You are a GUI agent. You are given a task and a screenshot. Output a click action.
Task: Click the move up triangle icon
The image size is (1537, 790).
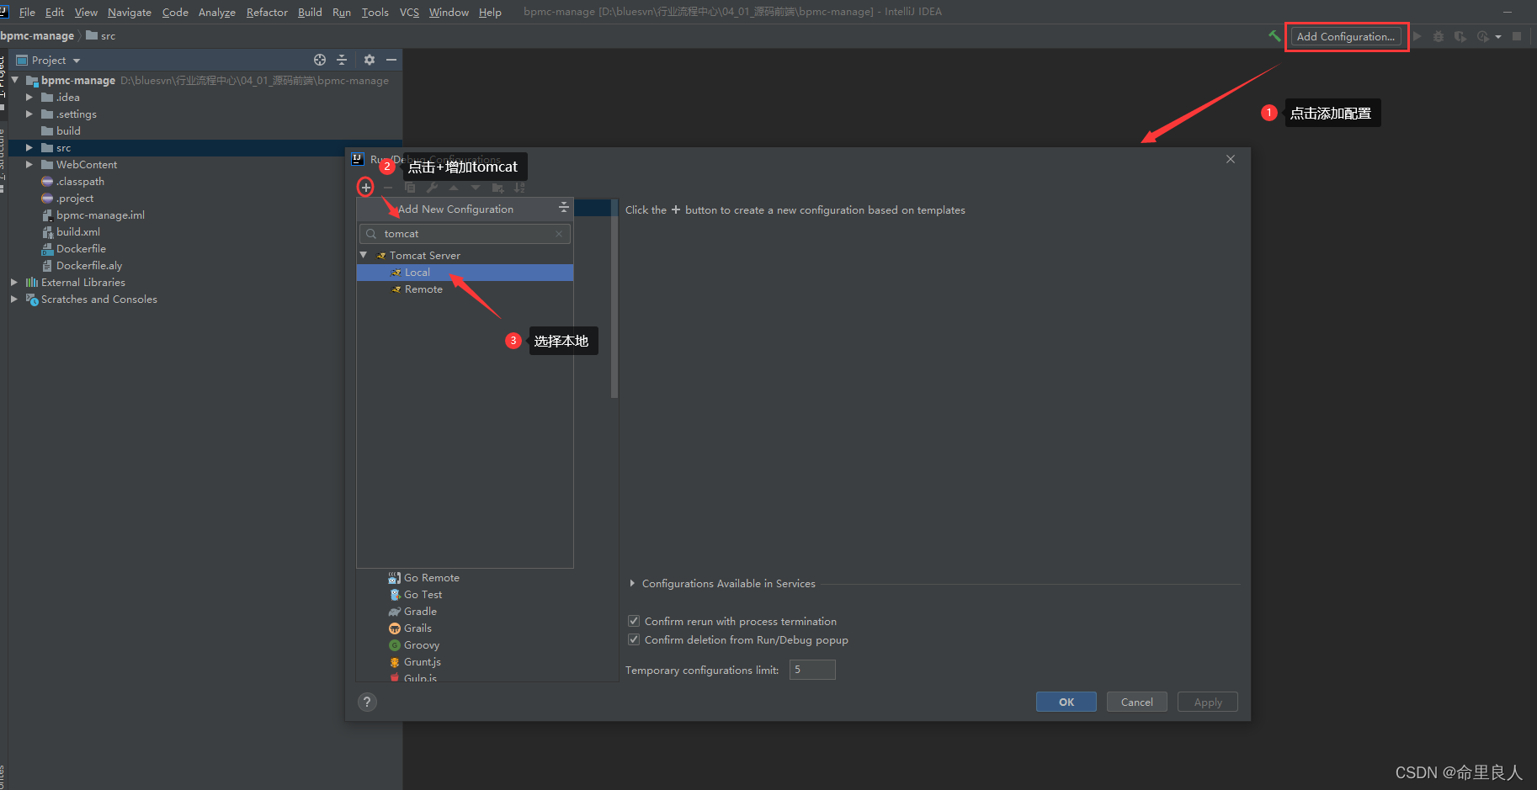(454, 188)
